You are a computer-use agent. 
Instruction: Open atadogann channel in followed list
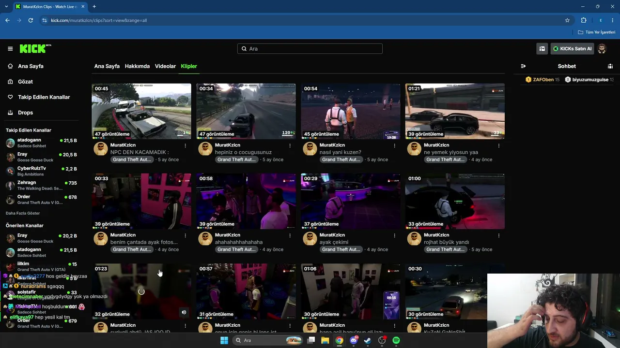point(41,143)
